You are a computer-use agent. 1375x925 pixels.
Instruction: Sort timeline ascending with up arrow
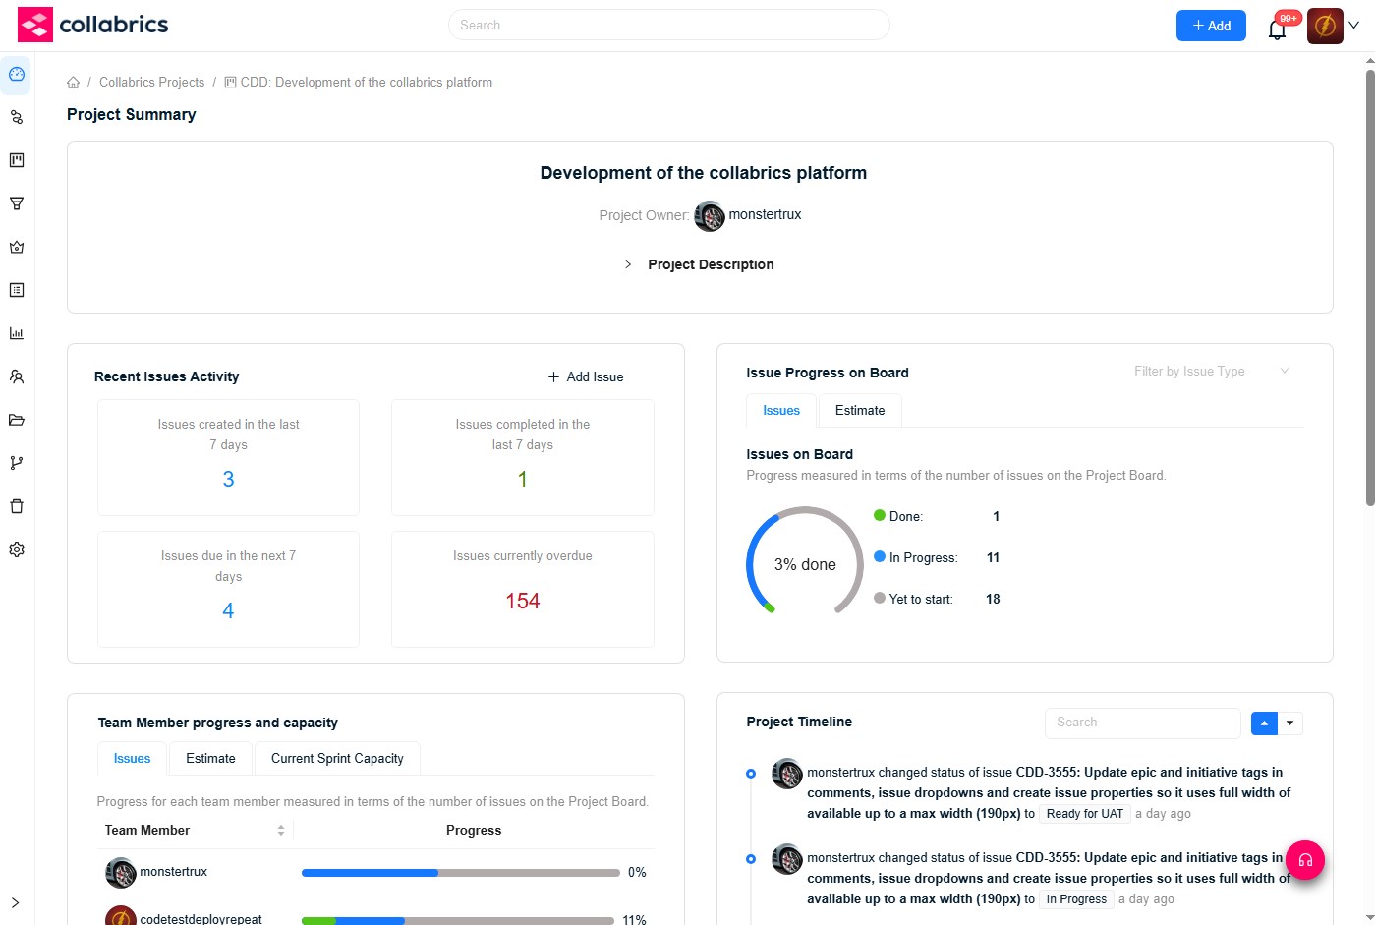[x=1264, y=723]
